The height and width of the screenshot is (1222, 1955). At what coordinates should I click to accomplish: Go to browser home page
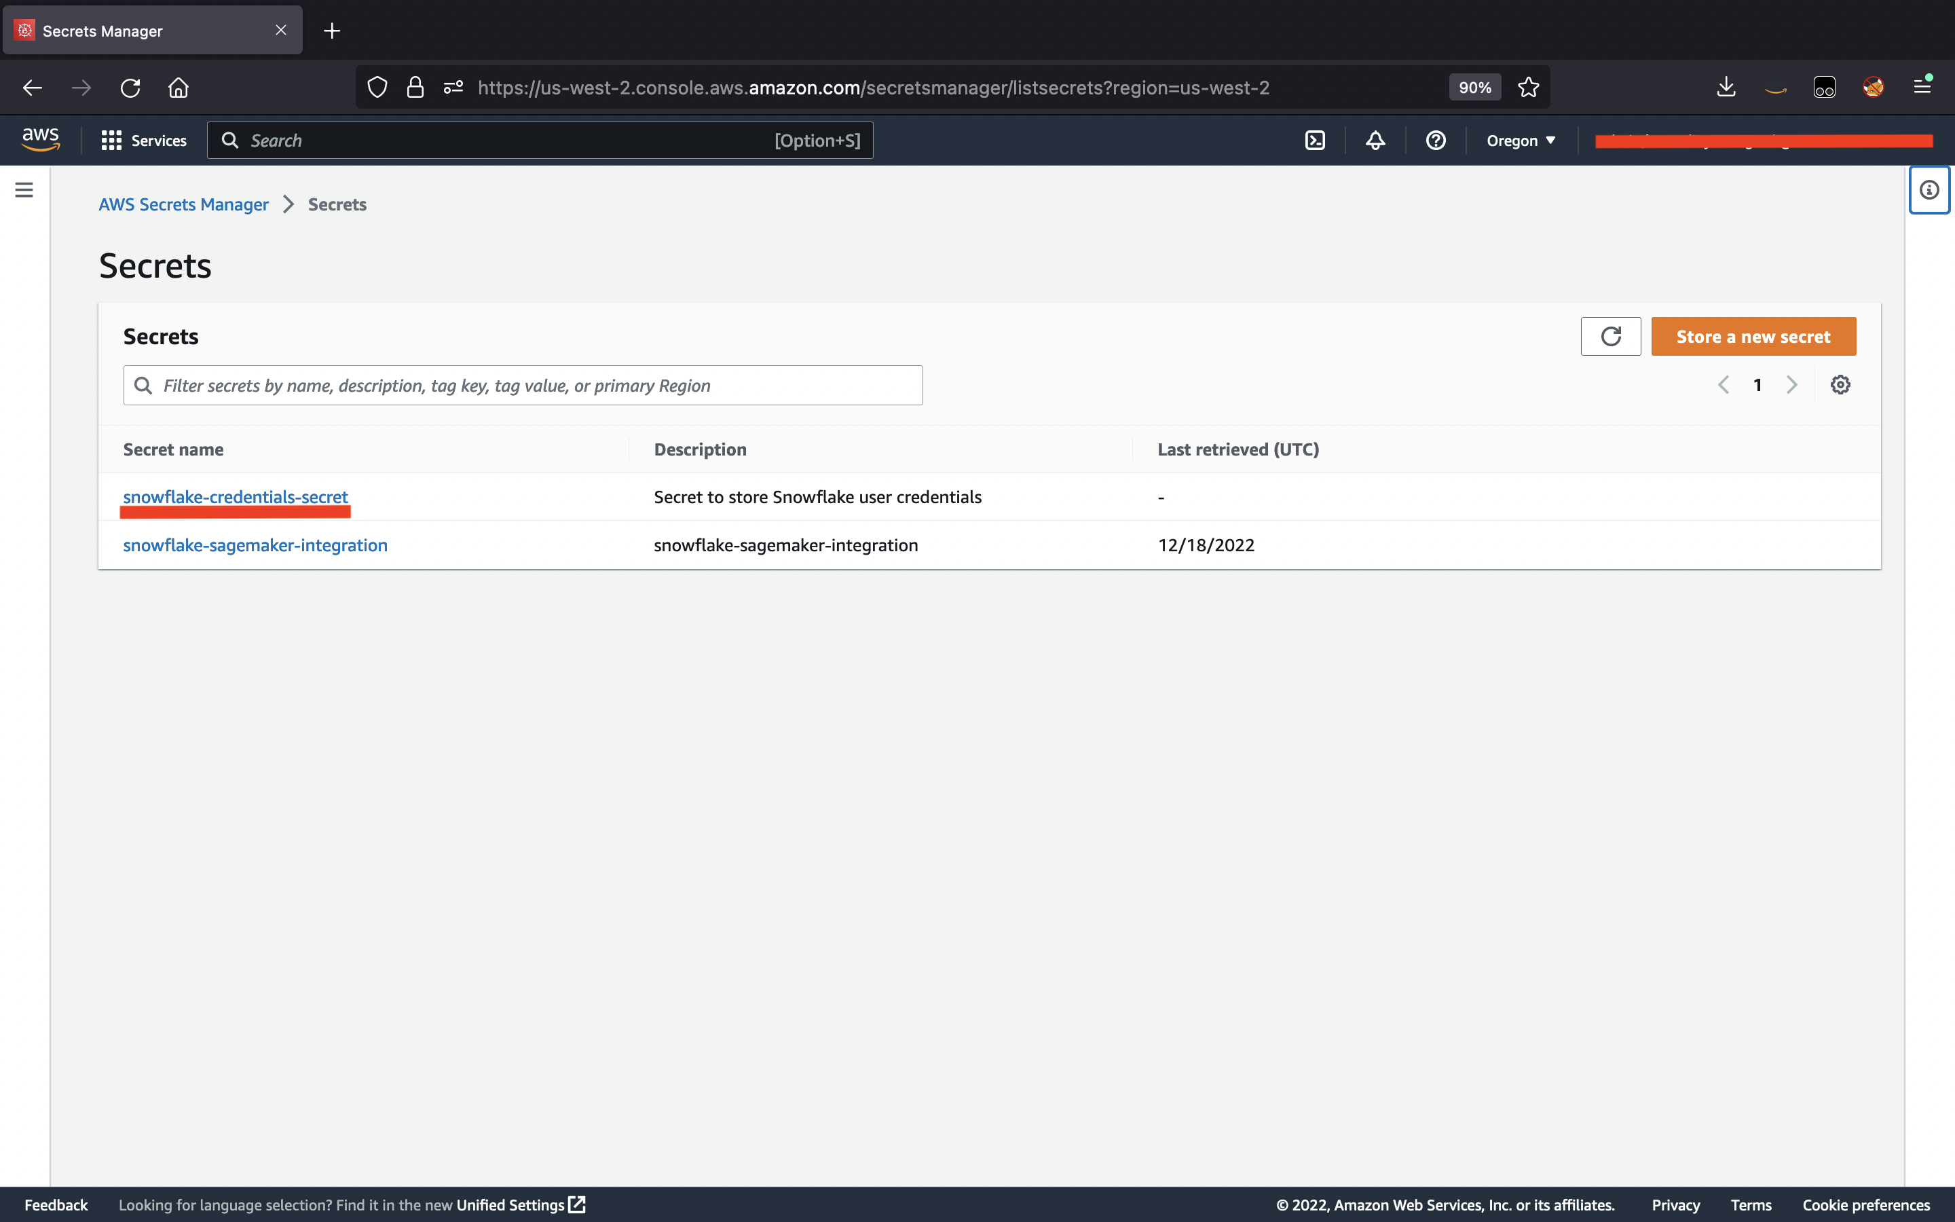click(179, 88)
